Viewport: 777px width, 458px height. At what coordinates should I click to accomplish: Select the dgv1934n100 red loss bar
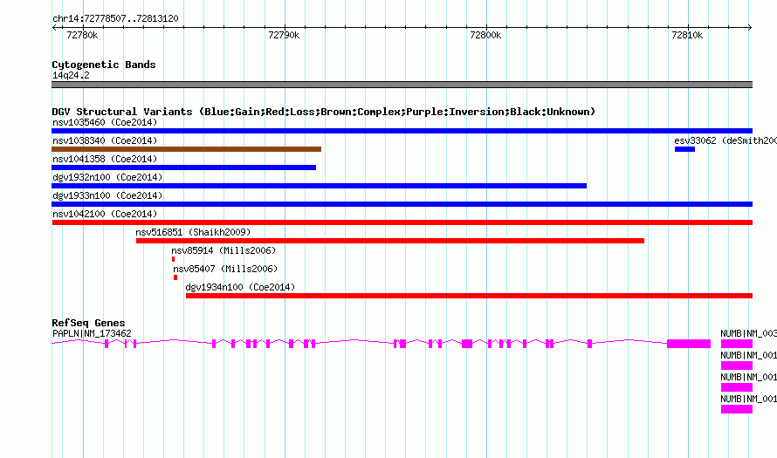[x=469, y=296]
